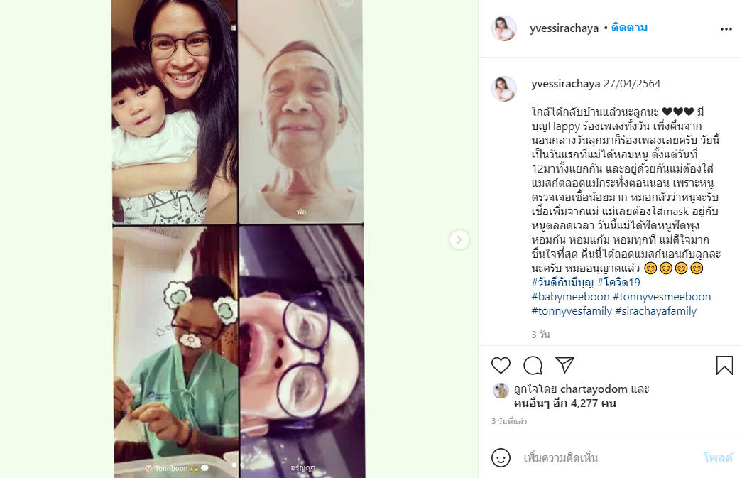
Task: Follow the account with the ติดตาม button
Action: (x=629, y=28)
